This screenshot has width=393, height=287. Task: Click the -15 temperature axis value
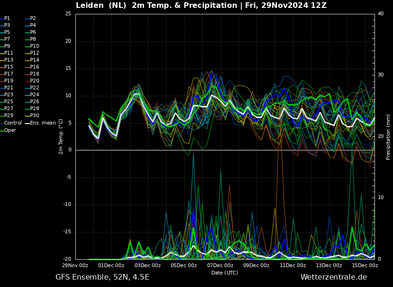[68, 232]
